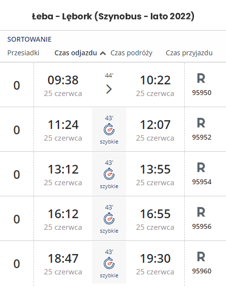Sort connections by Przesiadki
The image size is (226, 287).
pos(23,53)
